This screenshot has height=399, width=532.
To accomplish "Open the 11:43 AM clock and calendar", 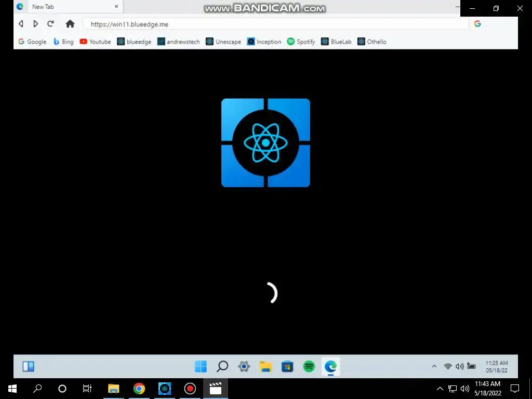I will (488, 389).
